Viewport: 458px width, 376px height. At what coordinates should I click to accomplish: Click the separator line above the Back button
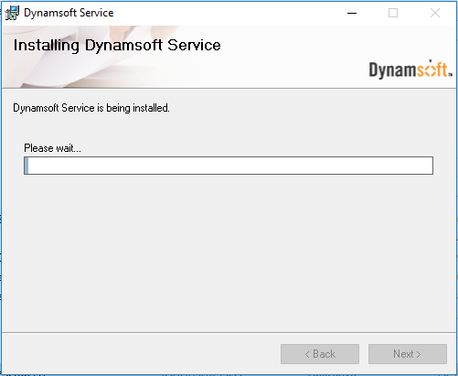pos(229,332)
